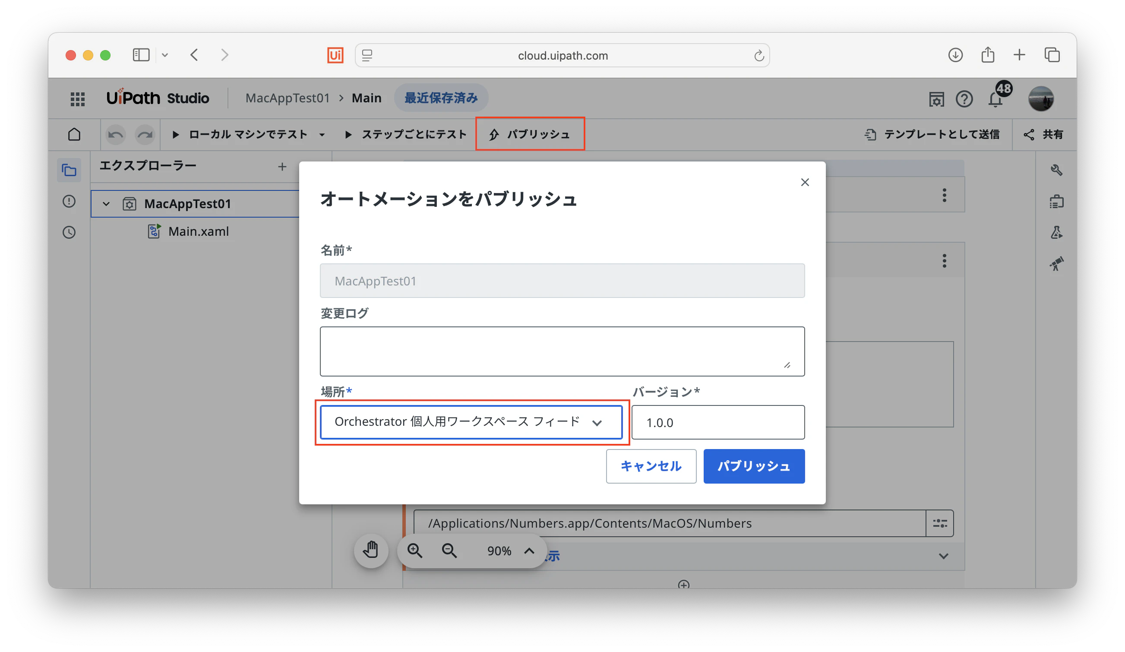The width and height of the screenshot is (1125, 652).
Task: Click the Safari sidebar toggle icon
Action: tap(141, 55)
